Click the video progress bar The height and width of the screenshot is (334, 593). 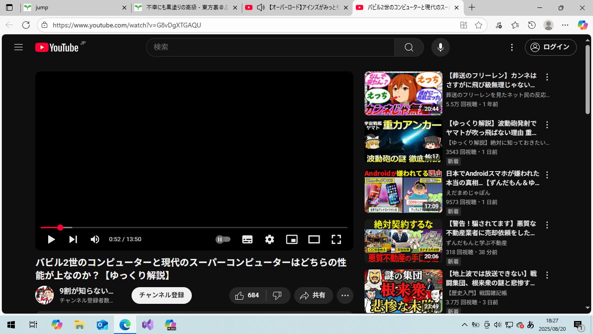tap(185, 227)
